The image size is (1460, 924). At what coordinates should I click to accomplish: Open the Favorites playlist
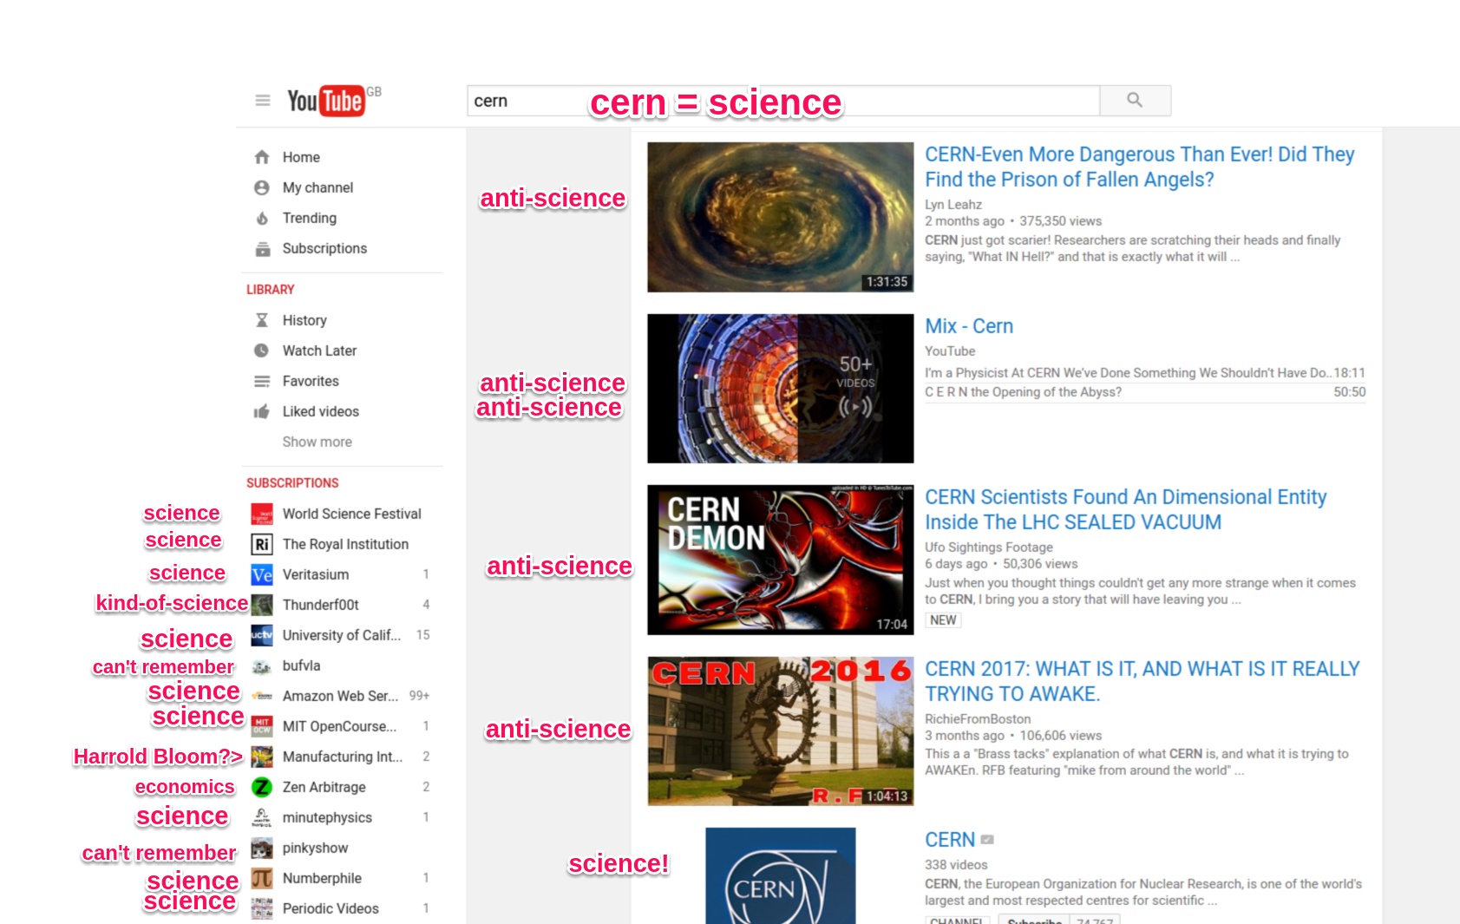point(311,381)
